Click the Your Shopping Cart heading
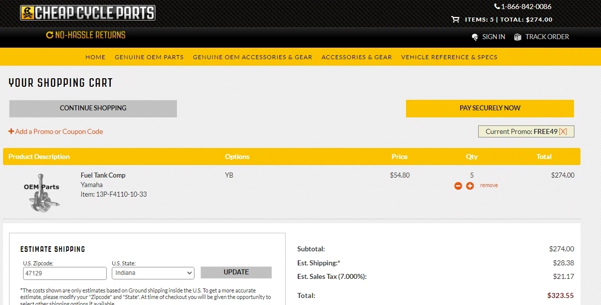The height and width of the screenshot is (305, 601). (x=61, y=82)
